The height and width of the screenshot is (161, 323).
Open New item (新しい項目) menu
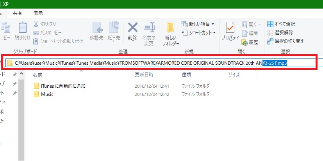(x=198, y=24)
